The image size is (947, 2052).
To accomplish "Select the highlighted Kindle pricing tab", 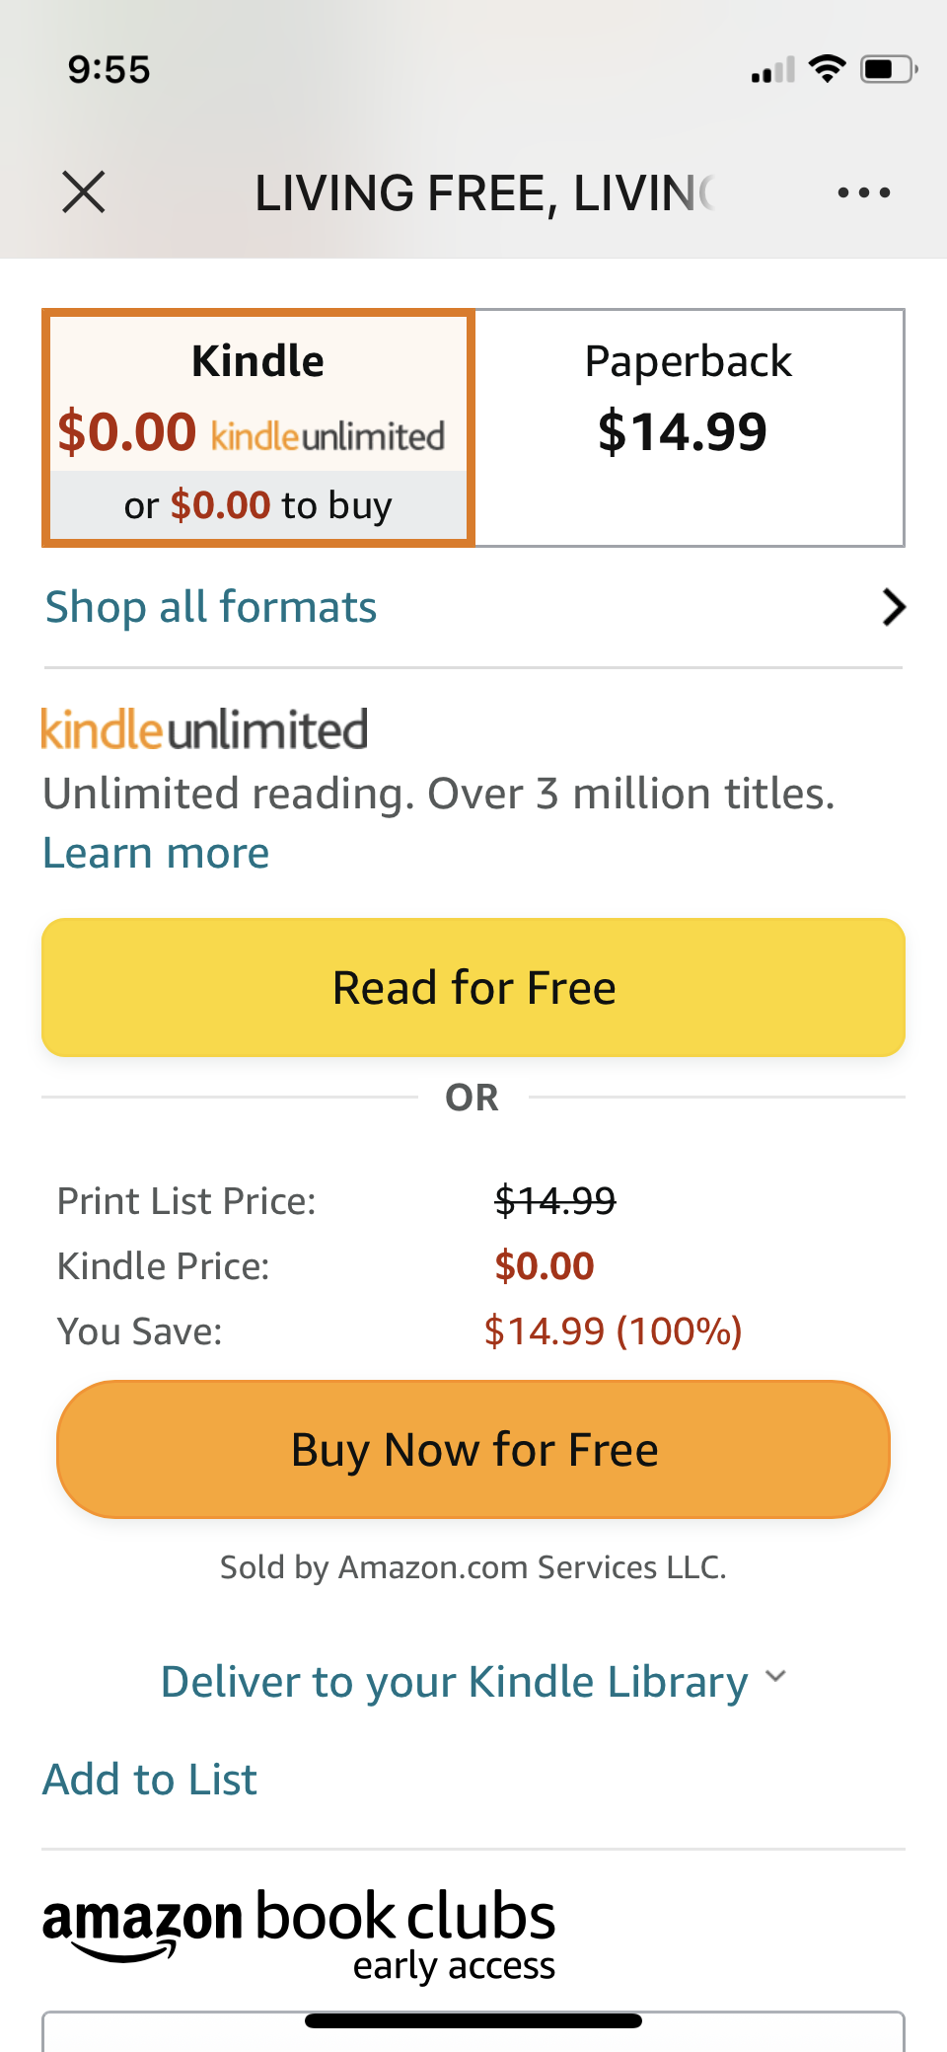I will [256, 426].
